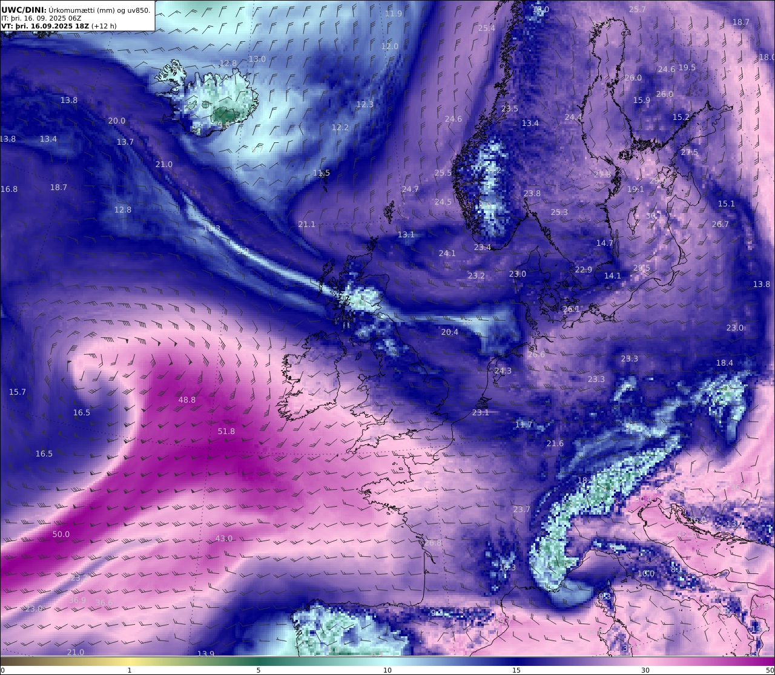775x675 pixels.
Task: Click the 15.7 value at the left edge
Action: click(x=18, y=392)
